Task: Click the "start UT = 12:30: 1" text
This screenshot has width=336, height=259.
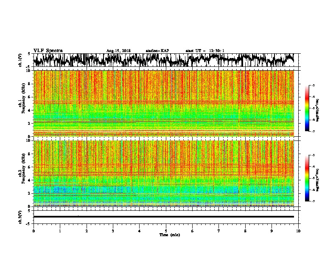Action: point(205,51)
